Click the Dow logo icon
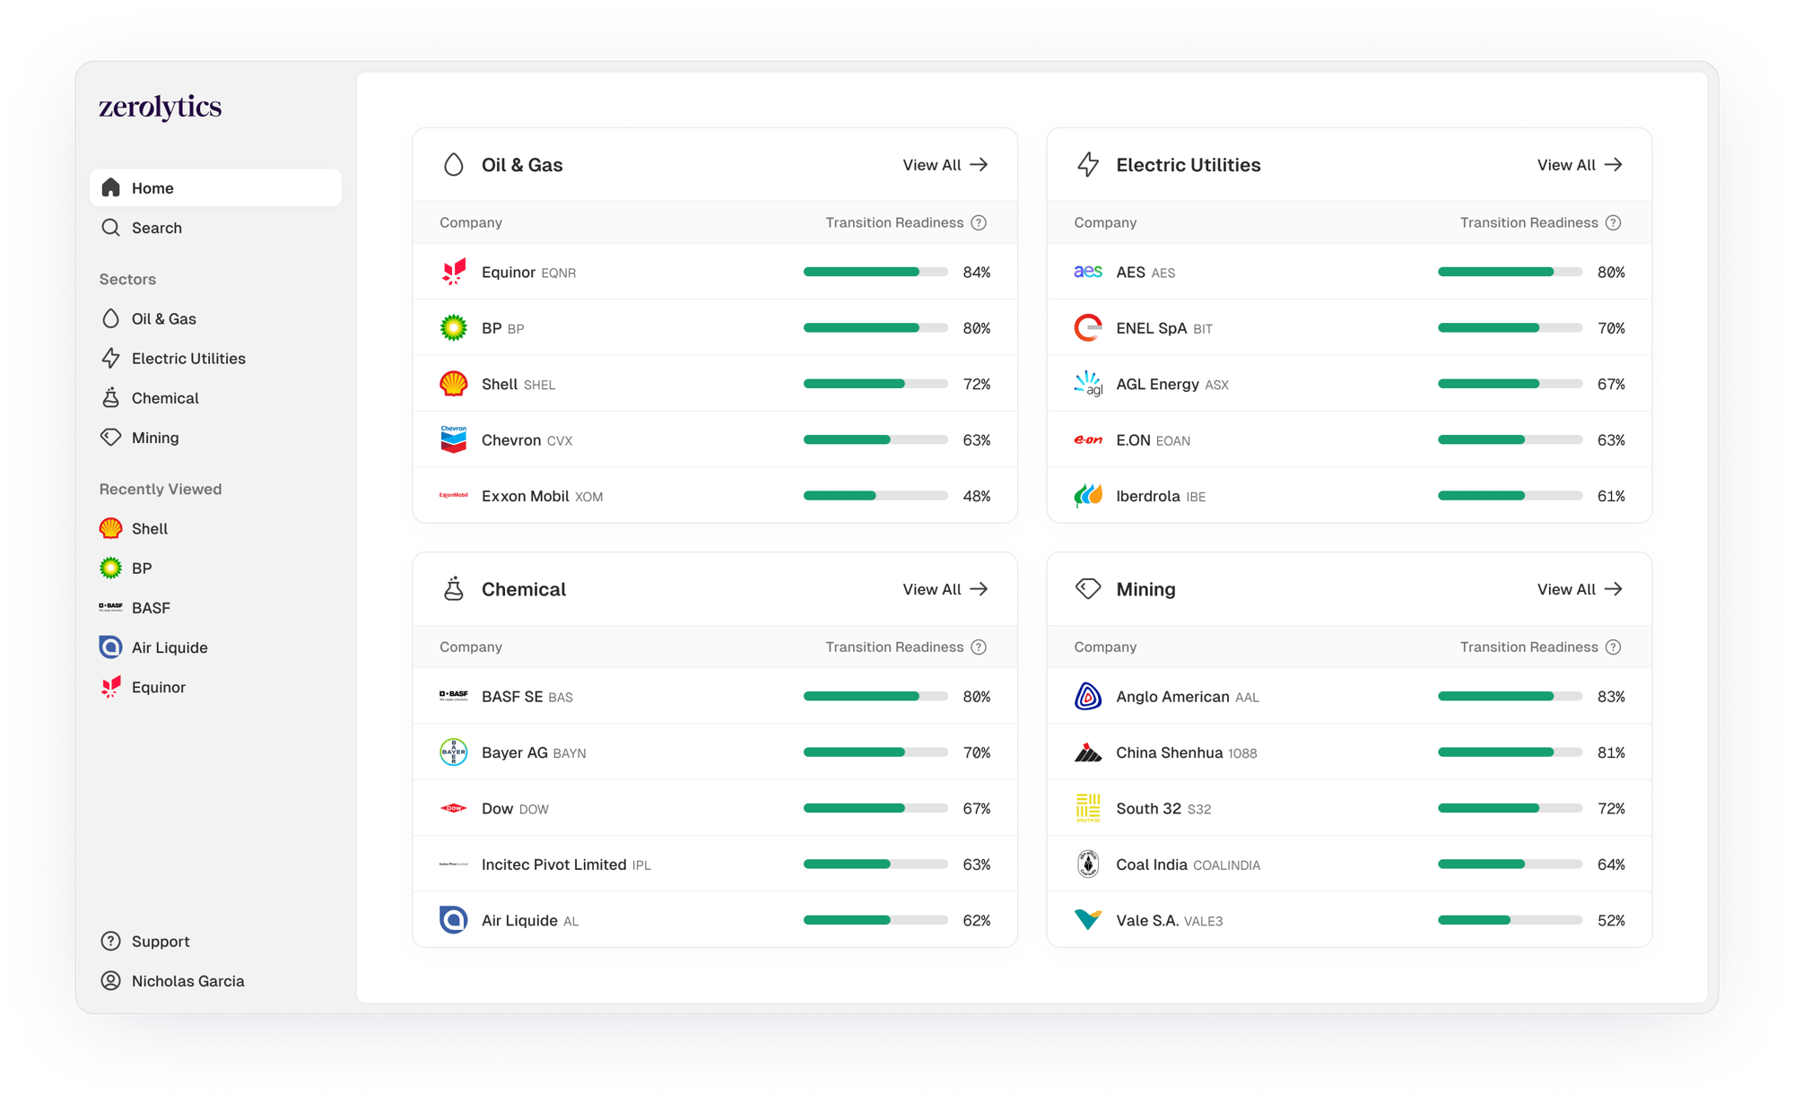This screenshot has height=1103, width=1794. click(x=454, y=808)
